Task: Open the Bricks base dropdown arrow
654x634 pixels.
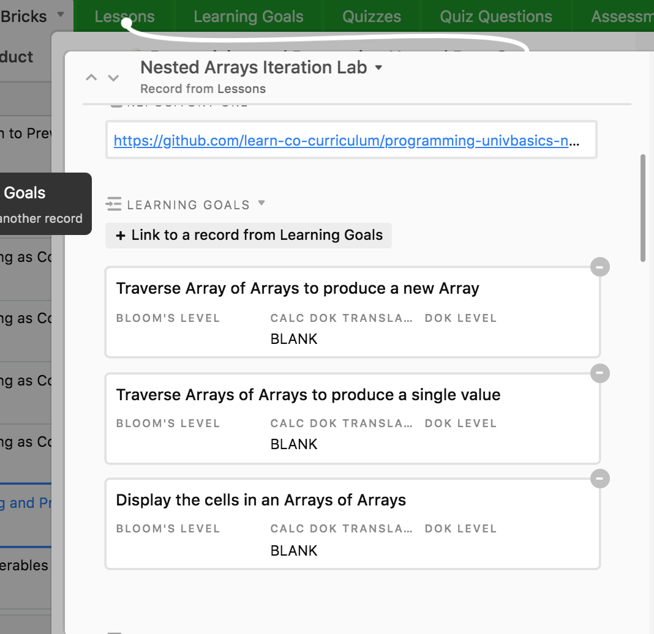Action: (60, 15)
